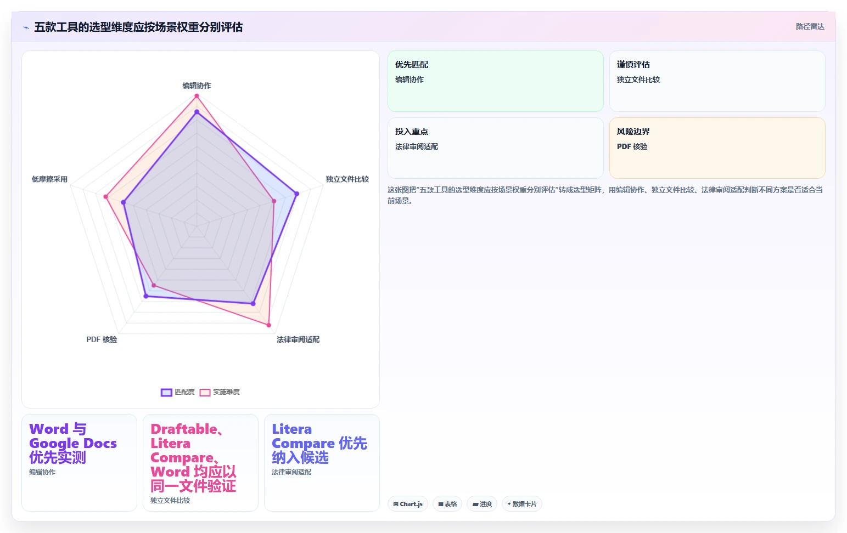Image resolution: width=847 pixels, height=533 pixels.
Task: Click 实施难度 data point at 编辑协作 apex
Action: point(197,96)
